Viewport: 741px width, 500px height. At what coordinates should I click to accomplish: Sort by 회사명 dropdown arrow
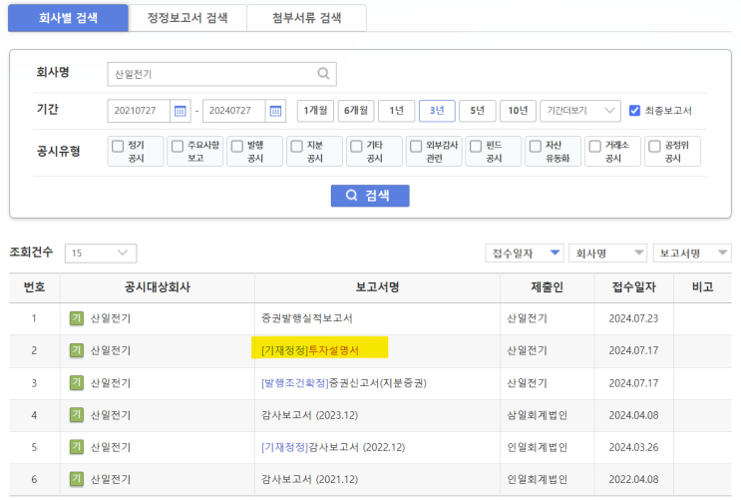tap(639, 252)
